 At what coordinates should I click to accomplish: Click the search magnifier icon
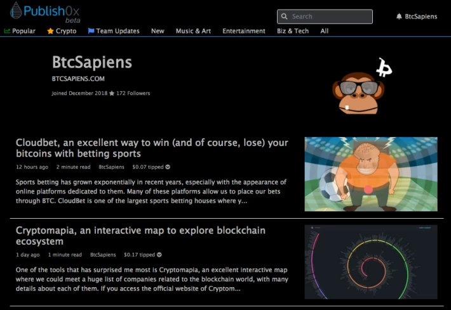[284, 16]
